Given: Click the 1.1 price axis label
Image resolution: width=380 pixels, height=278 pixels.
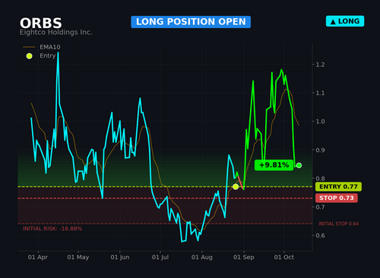Looking at the screenshot, I should pos(320,93).
